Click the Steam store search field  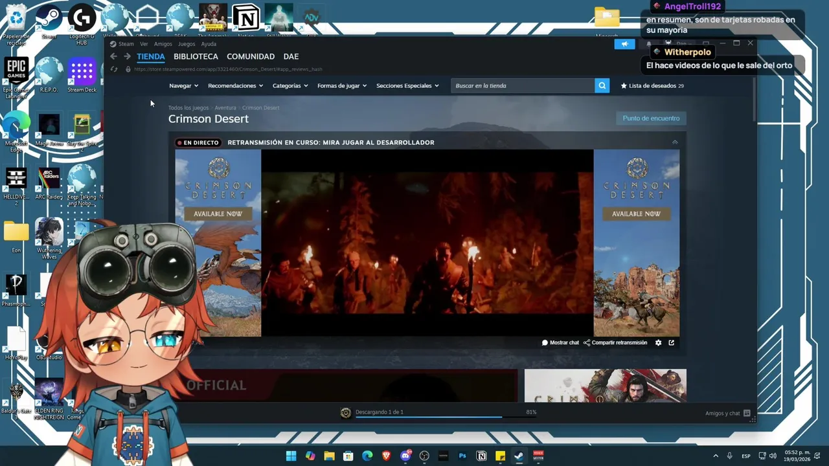coord(523,85)
